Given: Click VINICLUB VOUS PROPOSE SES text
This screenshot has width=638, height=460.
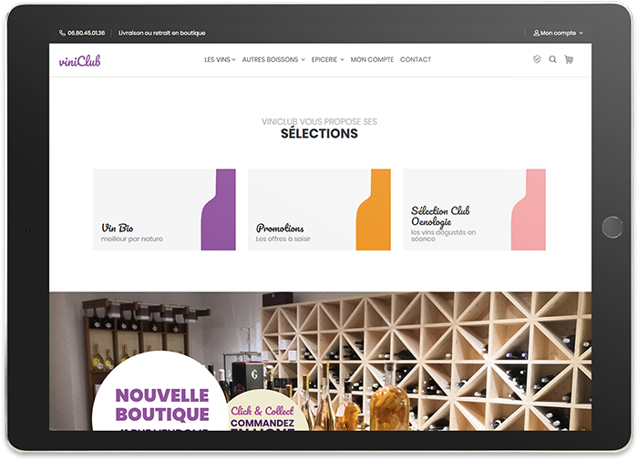Looking at the screenshot, I should click(x=319, y=122).
